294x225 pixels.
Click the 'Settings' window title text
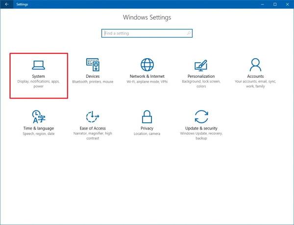pos(22,4)
